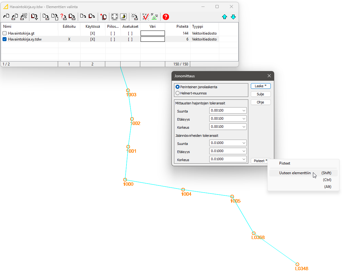This screenshot has width=342, height=273.
Task: Click the red checkmark toolbar icon
Action: 145,17
